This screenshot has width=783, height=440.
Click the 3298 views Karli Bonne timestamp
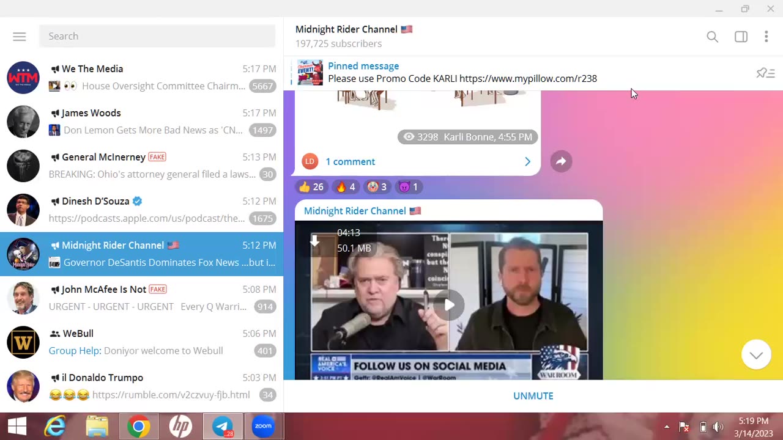coord(468,137)
